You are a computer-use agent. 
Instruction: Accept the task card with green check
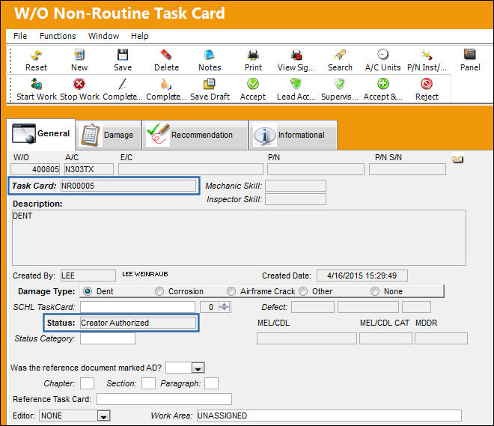click(253, 84)
